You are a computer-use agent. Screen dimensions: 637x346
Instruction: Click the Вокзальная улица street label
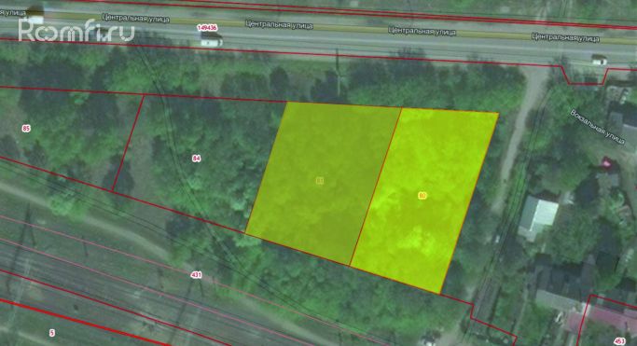click(597, 126)
